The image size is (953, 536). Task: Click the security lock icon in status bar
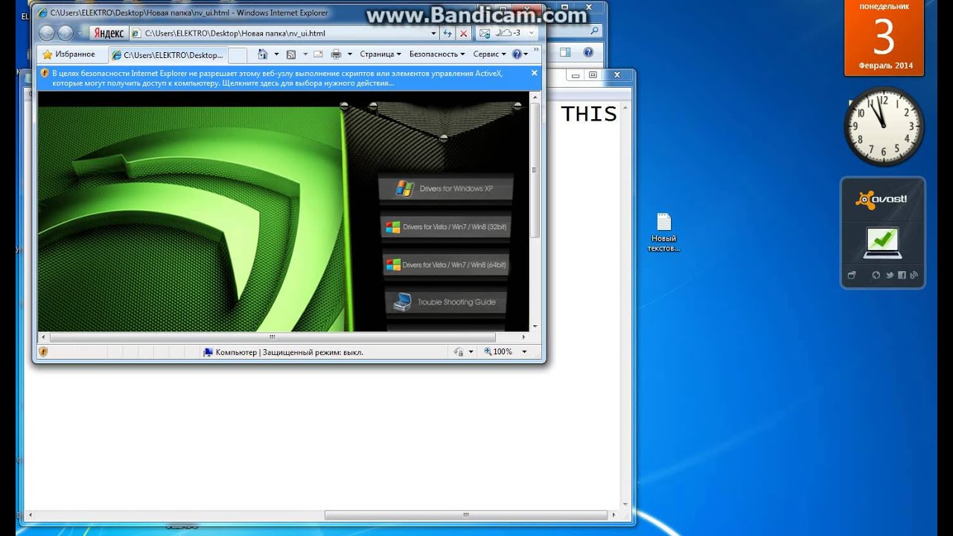[459, 352]
